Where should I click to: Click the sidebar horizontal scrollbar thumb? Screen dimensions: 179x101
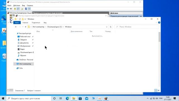point(11,90)
